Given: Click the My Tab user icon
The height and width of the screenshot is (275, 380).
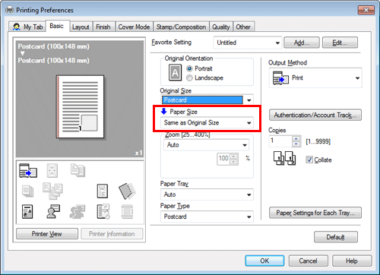Looking at the screenshot, I should click(x=17, y=27).
